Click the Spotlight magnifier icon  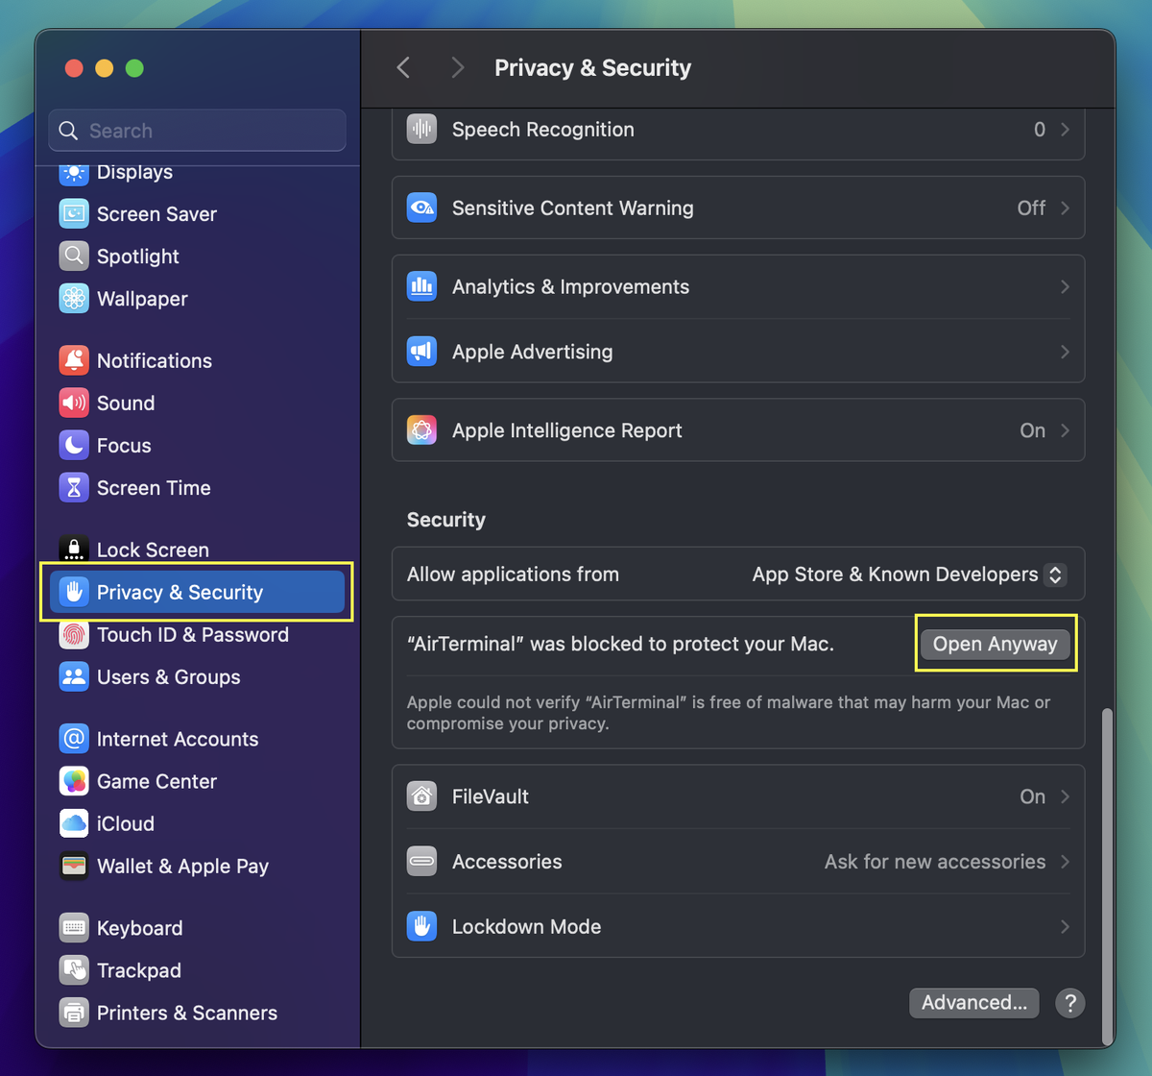click(x=74, y=257)
